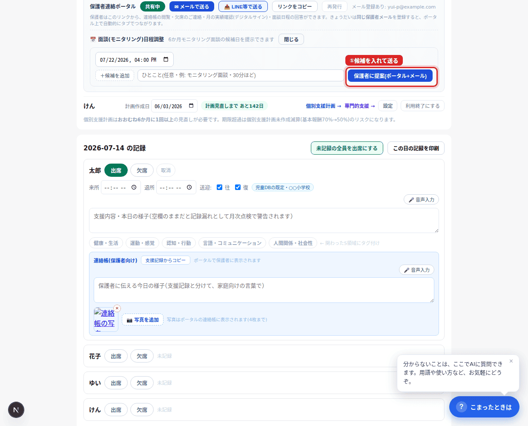528x426 pixels.
Task: Send portal link via LINE等で送る
Action: (x=243, y=7)
